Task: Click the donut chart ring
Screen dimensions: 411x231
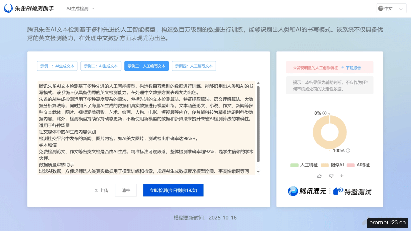Action: 318,132
